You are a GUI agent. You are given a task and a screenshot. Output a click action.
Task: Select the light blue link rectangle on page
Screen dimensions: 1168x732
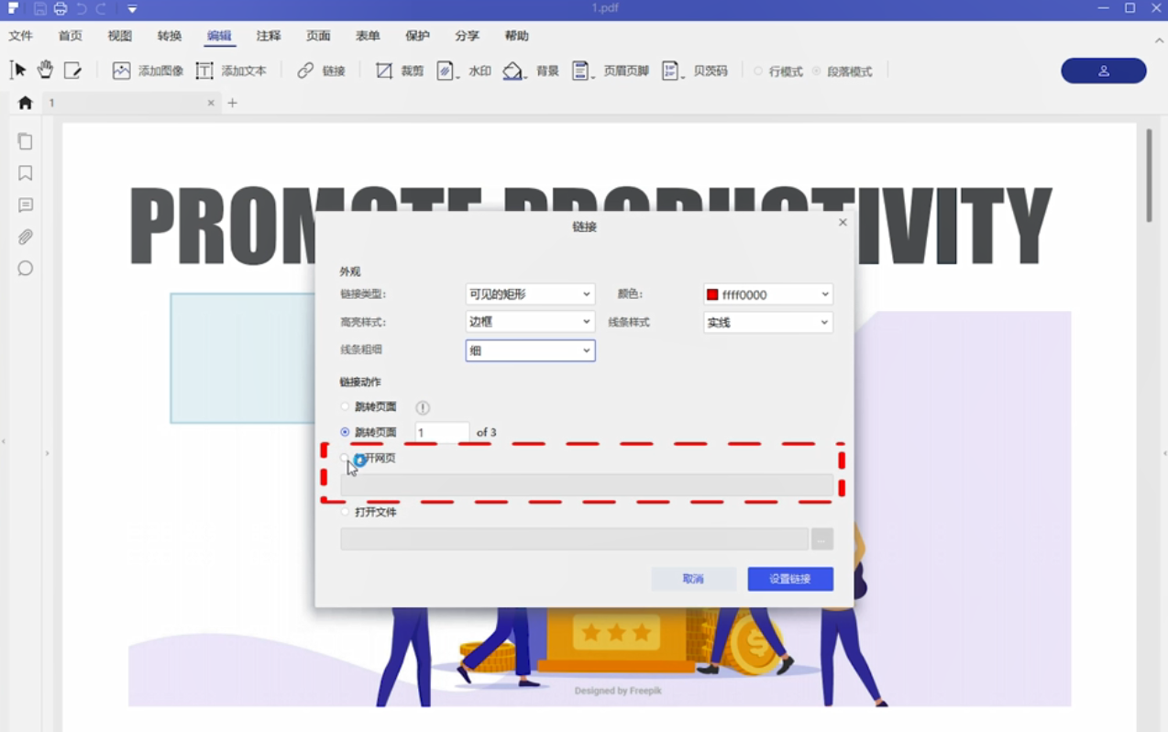(x=242, y=359)
